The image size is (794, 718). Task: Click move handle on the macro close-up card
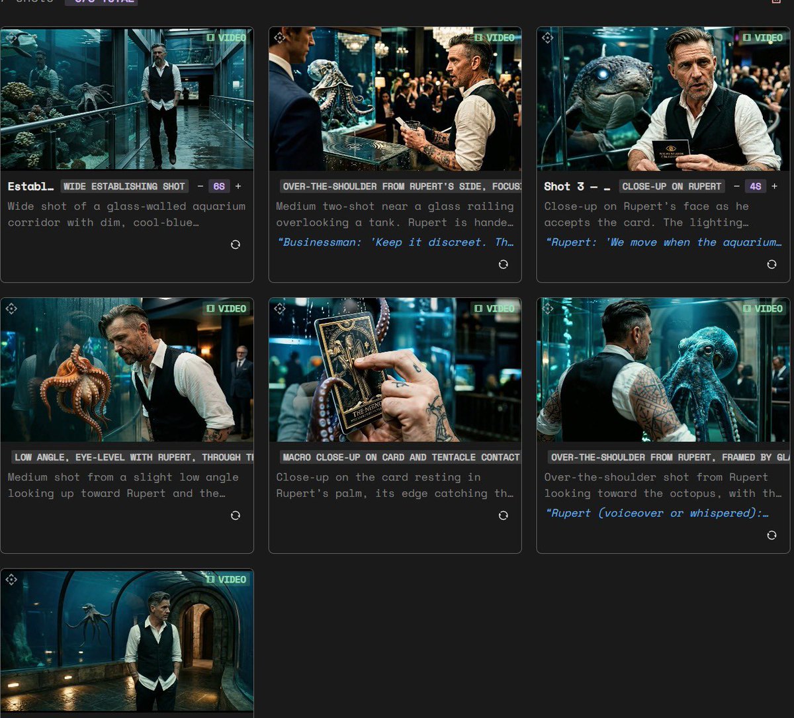point(279,308)
